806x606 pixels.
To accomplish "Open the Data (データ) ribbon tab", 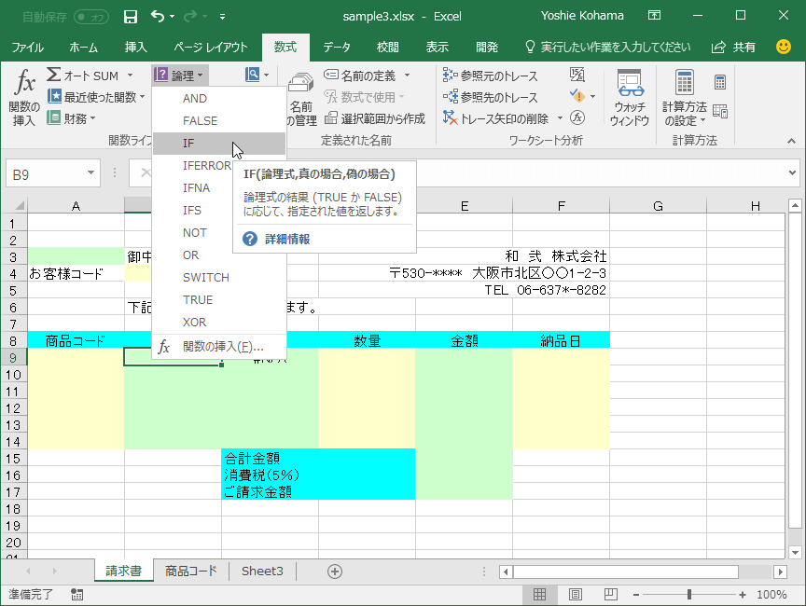I will click(x=337, y=48).
